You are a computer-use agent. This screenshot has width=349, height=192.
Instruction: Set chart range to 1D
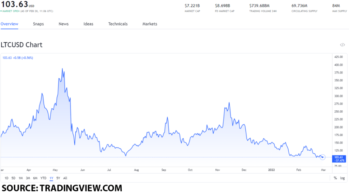click(6, 178)
